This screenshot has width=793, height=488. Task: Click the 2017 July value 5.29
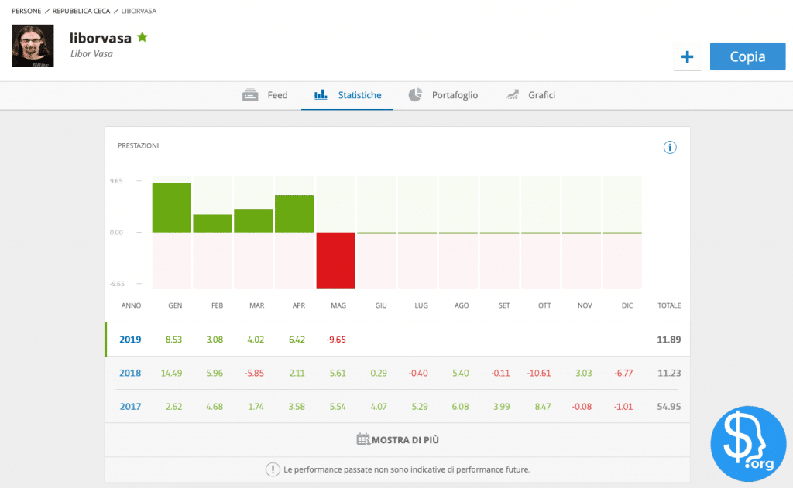(x=419, y=406)
